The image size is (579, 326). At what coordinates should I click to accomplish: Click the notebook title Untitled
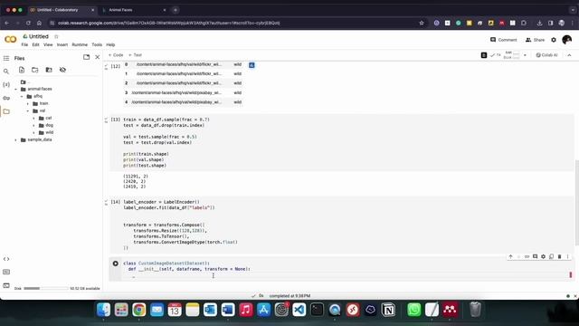[x=39, y=36]
